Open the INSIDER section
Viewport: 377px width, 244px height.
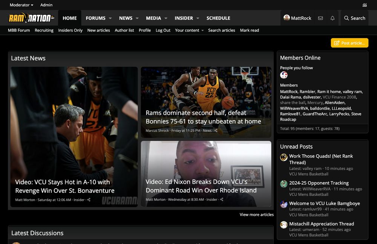click(x=184, y=18)
